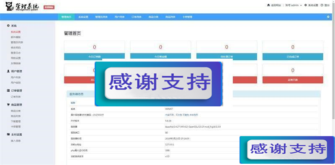Image resolution: width=335 pixels, height=165 pixels.
Task: Click the center 感谢支持 banner
Action: click(159, 84)
